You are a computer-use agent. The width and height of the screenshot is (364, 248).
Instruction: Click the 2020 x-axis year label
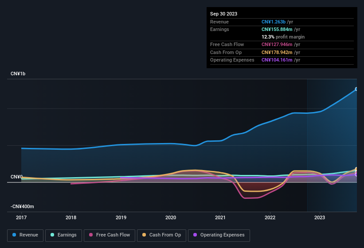(171, 217)
